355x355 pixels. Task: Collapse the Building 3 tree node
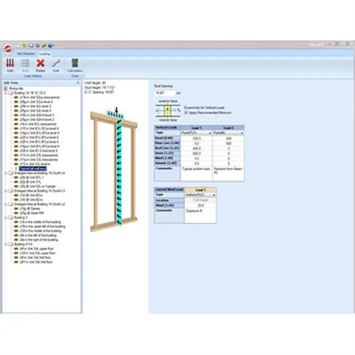point(6,217)
